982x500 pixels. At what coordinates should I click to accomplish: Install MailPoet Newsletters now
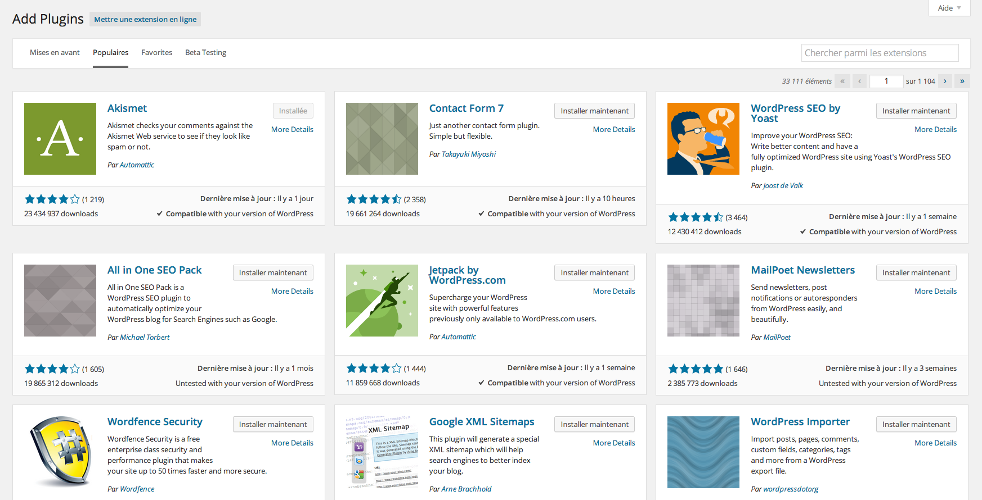tap(916, 272)
